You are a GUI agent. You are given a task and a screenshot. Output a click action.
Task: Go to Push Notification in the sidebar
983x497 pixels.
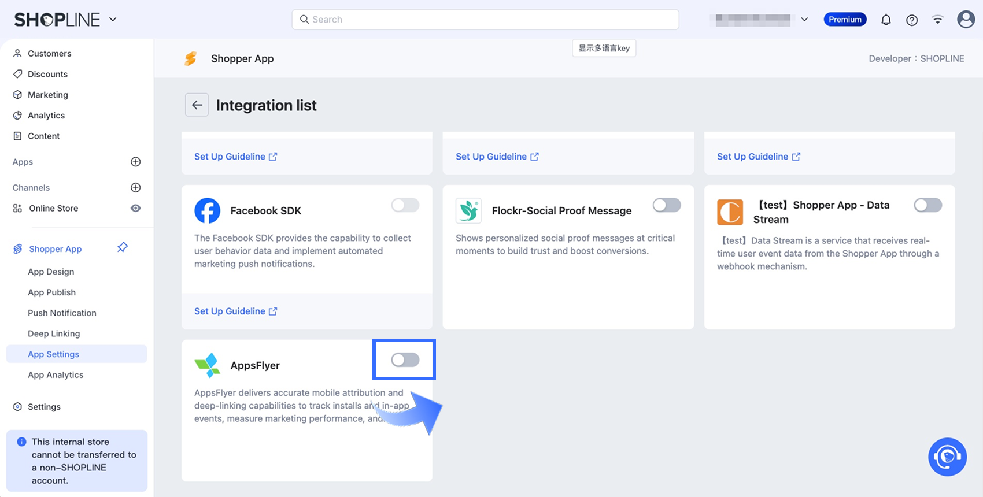pyautogui.click(x=62, y=313)
